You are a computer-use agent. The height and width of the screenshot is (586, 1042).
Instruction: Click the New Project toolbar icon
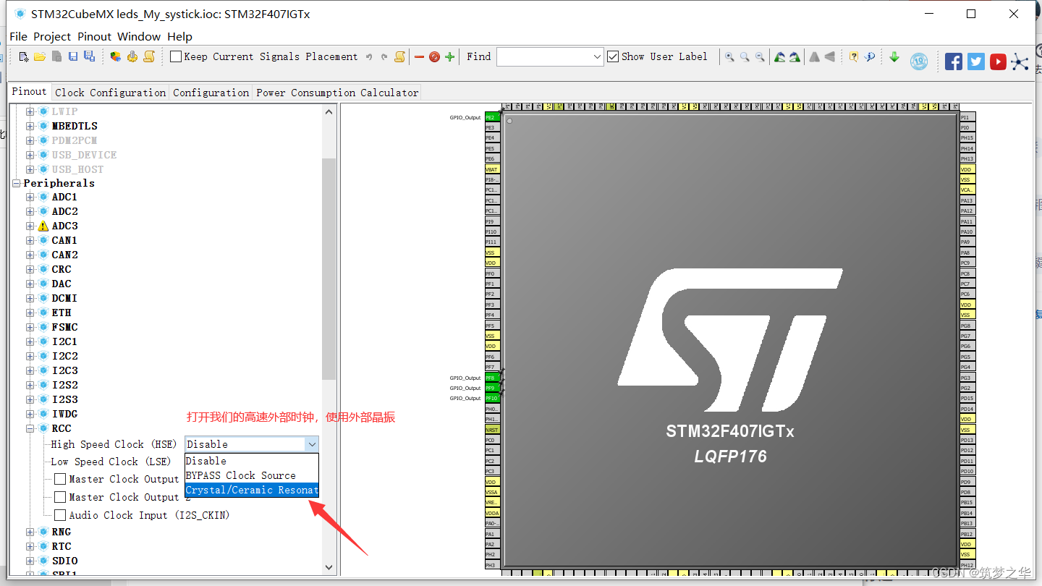[24, 56]
